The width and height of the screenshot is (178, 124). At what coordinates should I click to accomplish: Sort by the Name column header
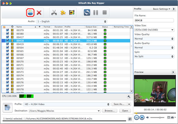26,27
